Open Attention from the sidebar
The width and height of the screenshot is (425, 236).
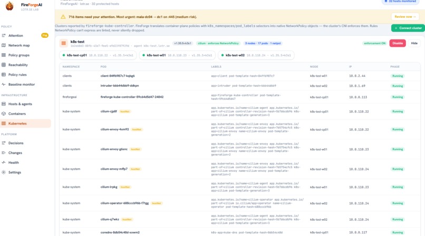[15, 35]
